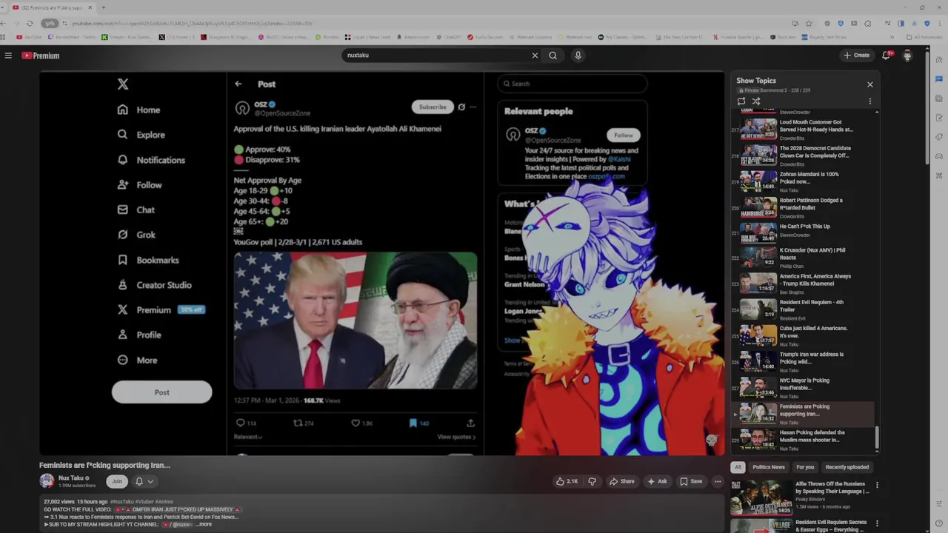Play 'The 2028 Democrat Candidate Clown Car' item
The width and height of the screenshot is (948, 533).
(x=803, y=155)
